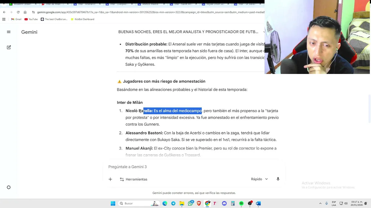The image size is (371, 208).
Task: Go forward in browser history
Action: (11, 12)
